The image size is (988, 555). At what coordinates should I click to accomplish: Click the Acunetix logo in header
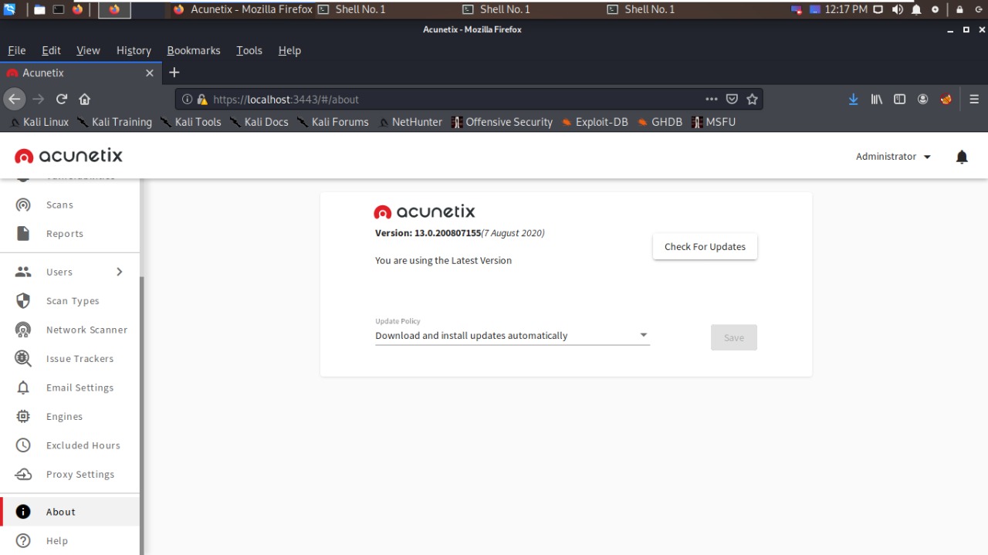[x=69, y=156]
